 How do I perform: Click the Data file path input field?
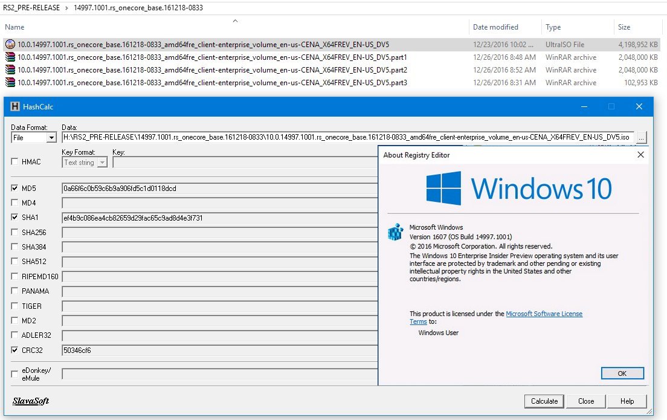pyautogui.click(x=348, y=137)
